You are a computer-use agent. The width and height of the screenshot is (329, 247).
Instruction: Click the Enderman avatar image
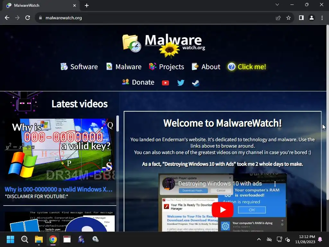pyautogui.click(x=24, y=103)
